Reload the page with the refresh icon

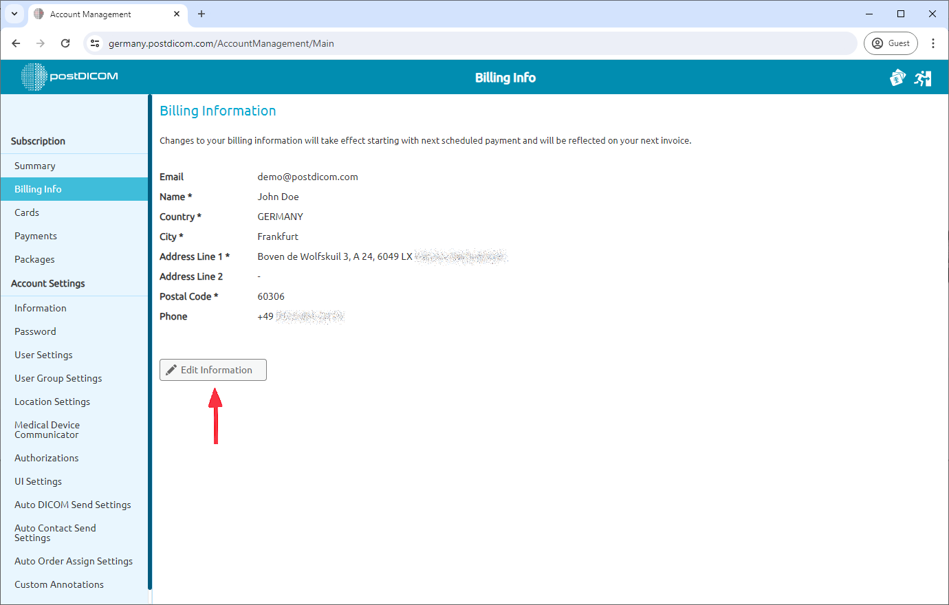tap(65, 43)
